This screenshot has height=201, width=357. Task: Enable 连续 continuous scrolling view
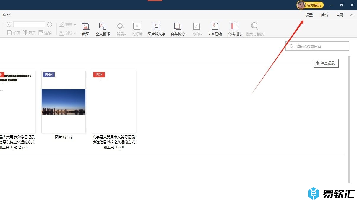click(45, 33)
